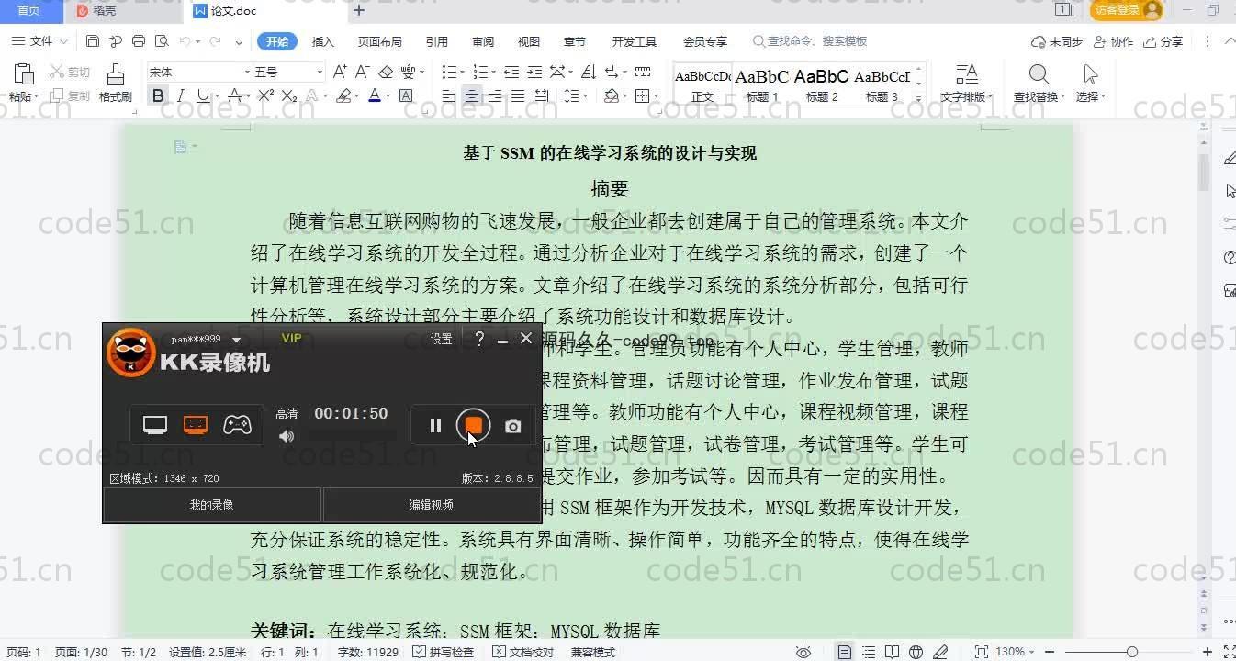Switch to page layout view
This screenshot has width=1236, height=661.
(845, 652)
